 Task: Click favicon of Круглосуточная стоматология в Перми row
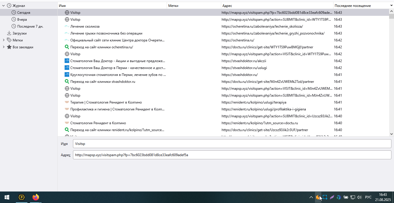click(67, 74)
